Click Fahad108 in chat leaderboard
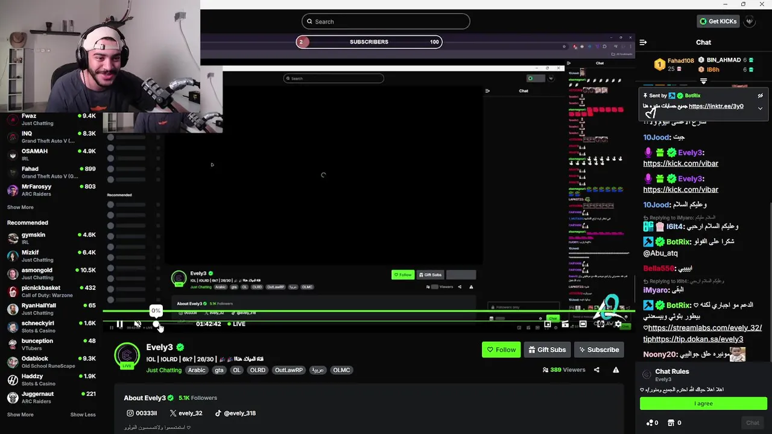Viewport: 772px width, 434px height. (680, 60)
